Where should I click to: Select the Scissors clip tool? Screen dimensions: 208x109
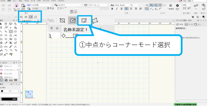[1, 50]
